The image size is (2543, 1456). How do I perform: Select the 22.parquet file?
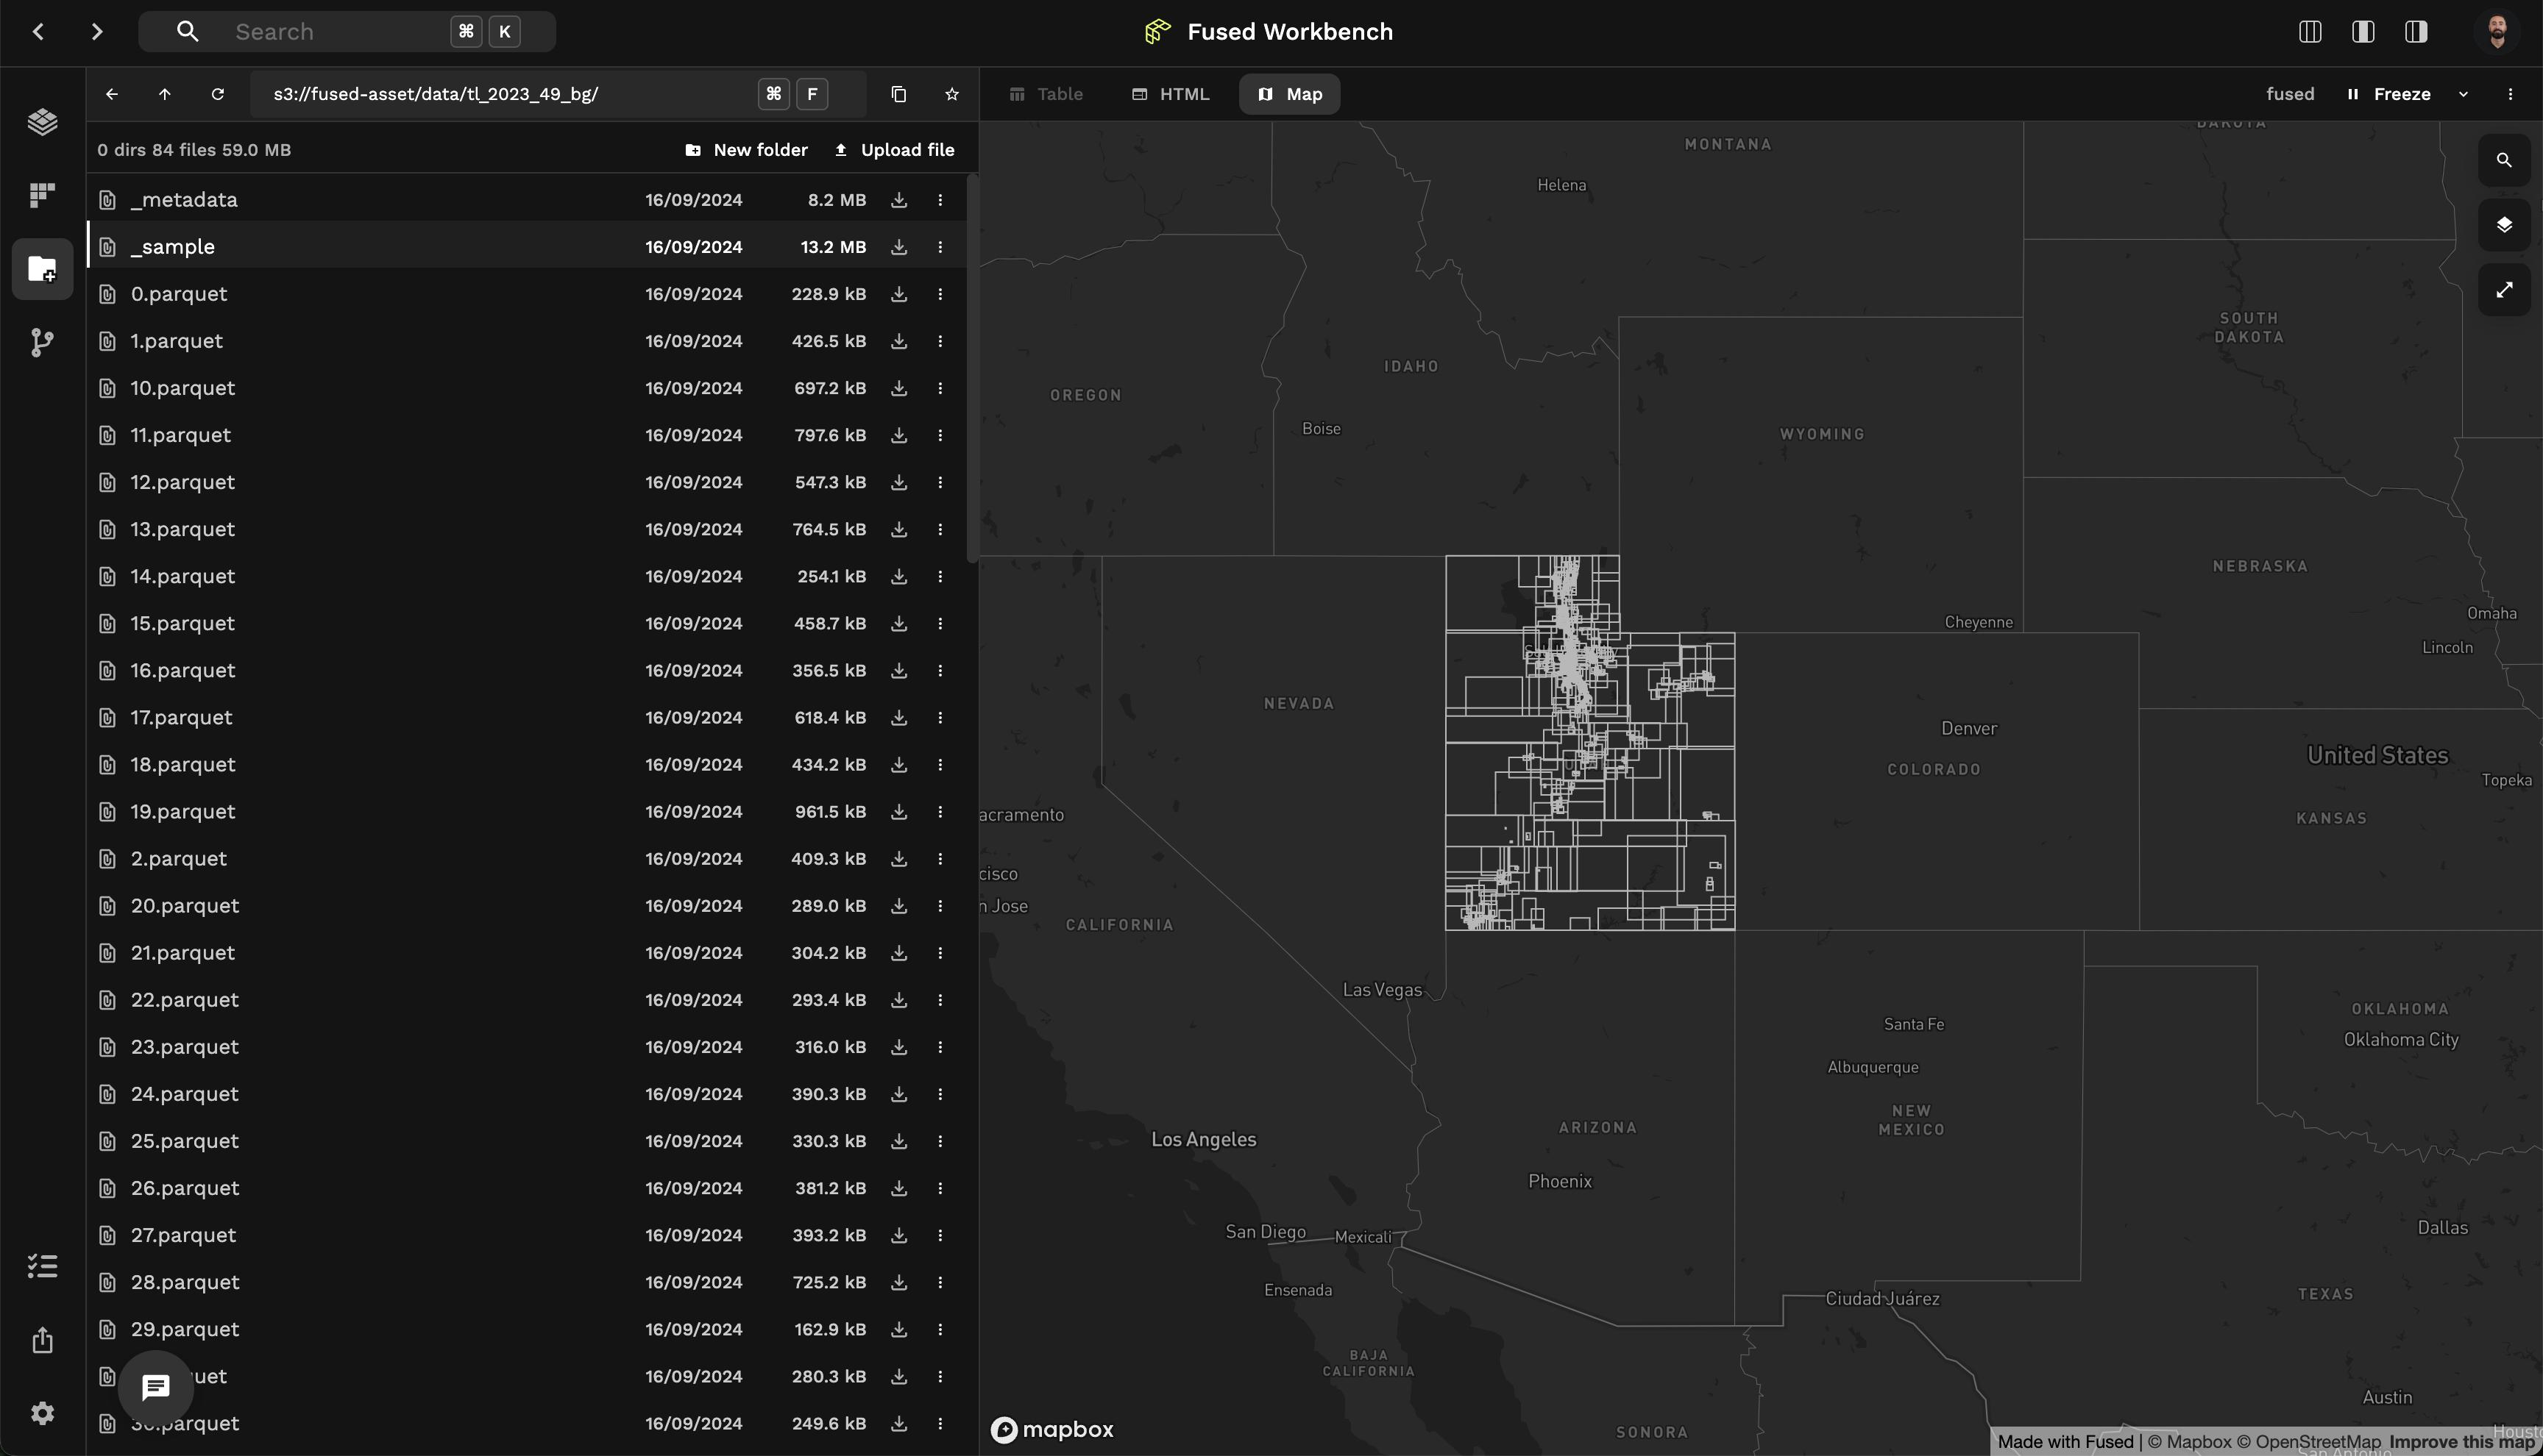pyautogui.click(x=527, y=1000)
